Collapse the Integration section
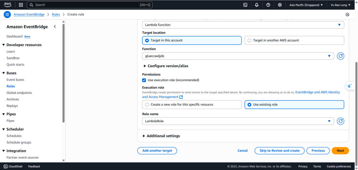The height and width of the screenshot is (170, 358). tap(4, 151)
